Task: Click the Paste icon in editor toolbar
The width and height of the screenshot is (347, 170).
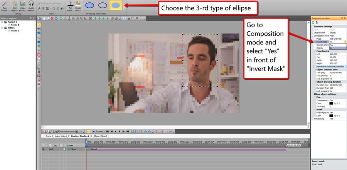Action: click(x=48, y=19)
